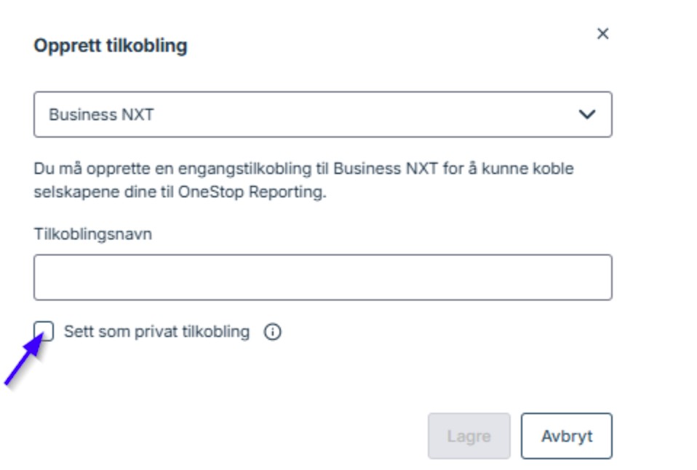Click the Opprett tilkobling dialog title
Image resolution: width=697 pixels, height=470 pixels.
[111, 46]
